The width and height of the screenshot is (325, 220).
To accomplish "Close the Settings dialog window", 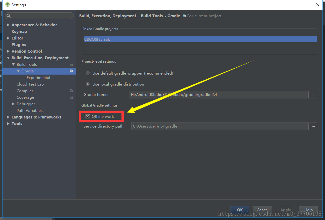I will click(x=317, y=5).
